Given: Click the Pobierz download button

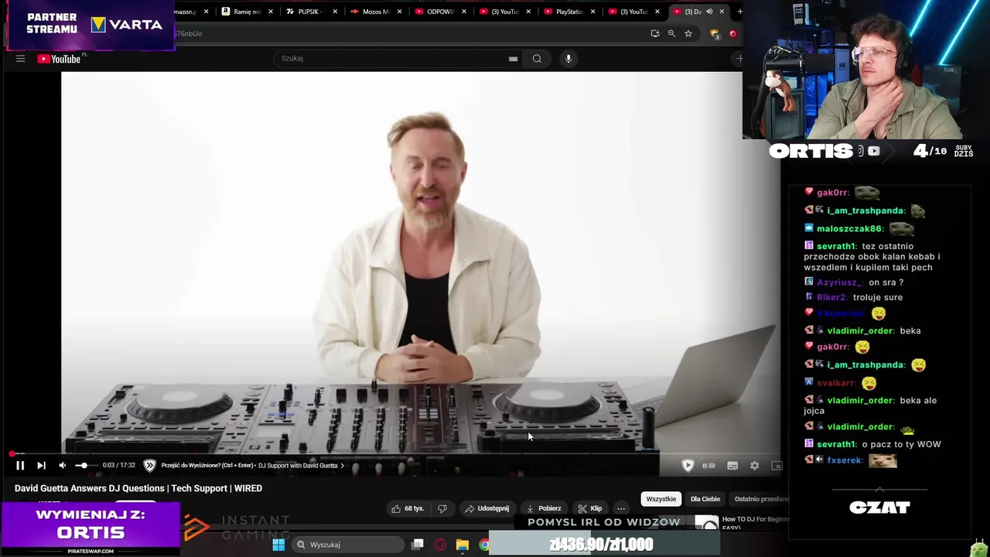Looking at the screenshot, I should pyautogui.click(x=544, y=508).
